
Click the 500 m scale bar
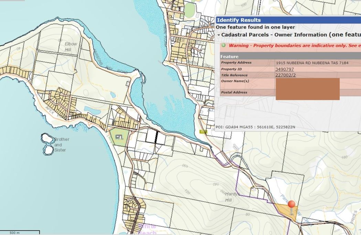click(20, 233)
